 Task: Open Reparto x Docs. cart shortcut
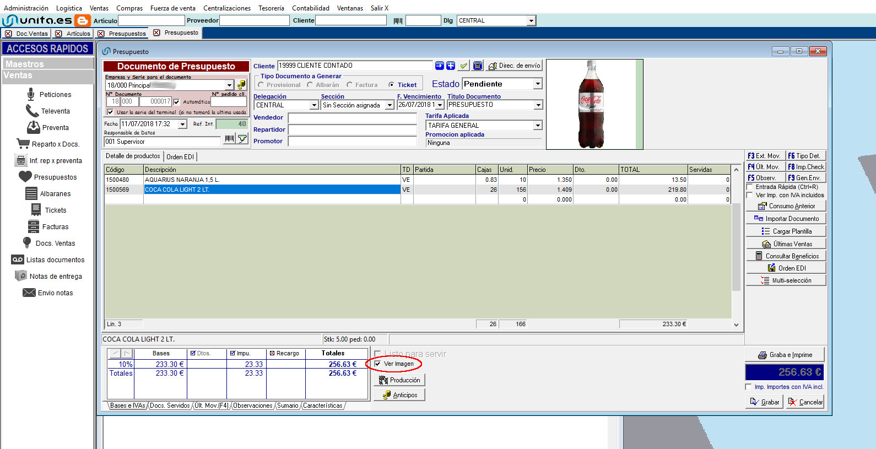click(48, 144)
